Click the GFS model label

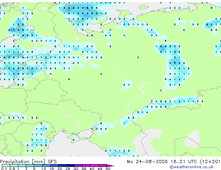52,162
